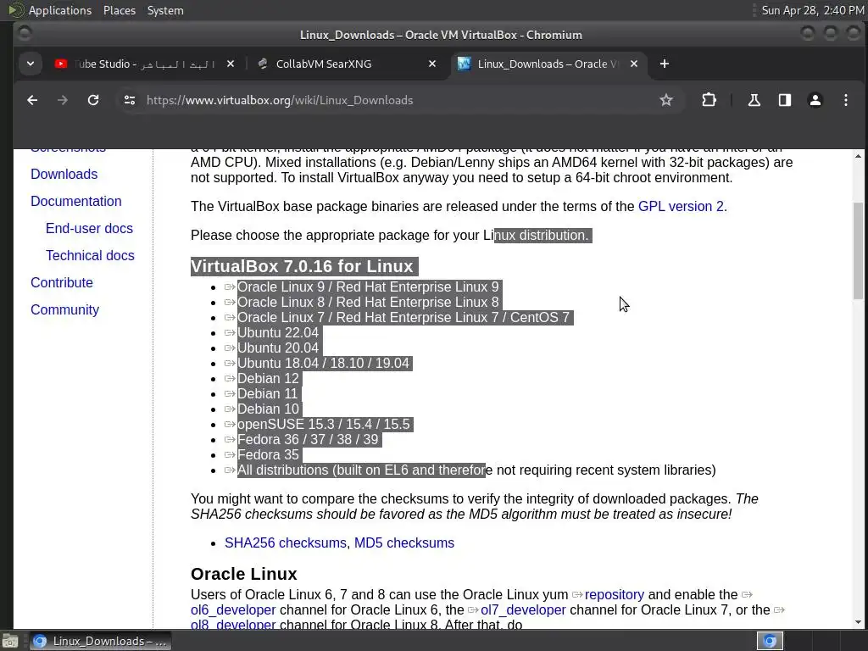Click the scrollbar down arrow
Viewport: 868px width, 651px height.
point(858,621)
